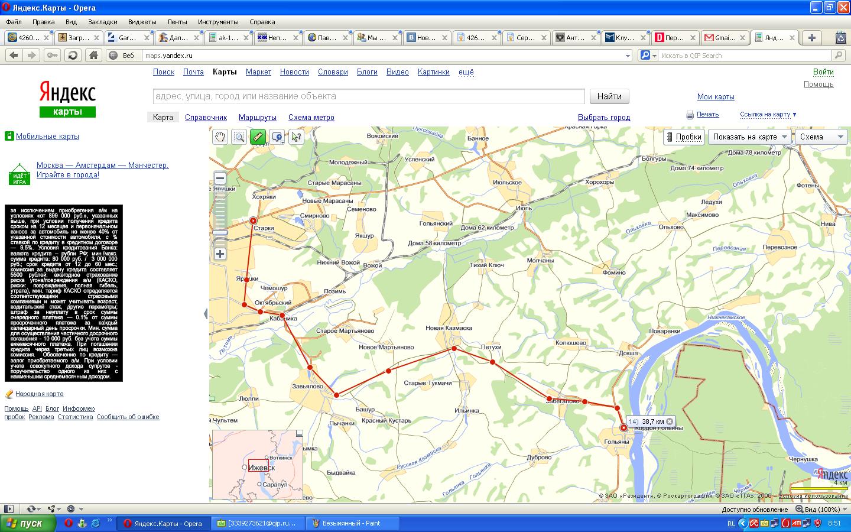
Task: Click the Печать print link
Action: coord(707,114)
